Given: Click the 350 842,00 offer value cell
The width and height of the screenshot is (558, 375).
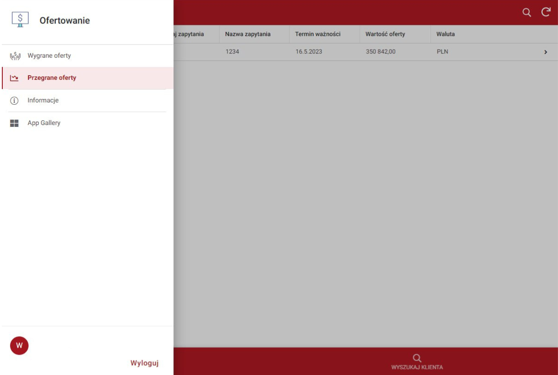Looking at the screenshot, I should tap(380, 52).
